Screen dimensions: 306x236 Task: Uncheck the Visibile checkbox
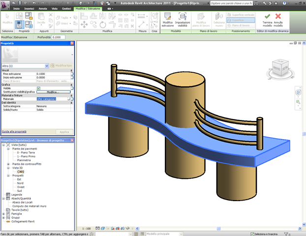click(38, 88)
